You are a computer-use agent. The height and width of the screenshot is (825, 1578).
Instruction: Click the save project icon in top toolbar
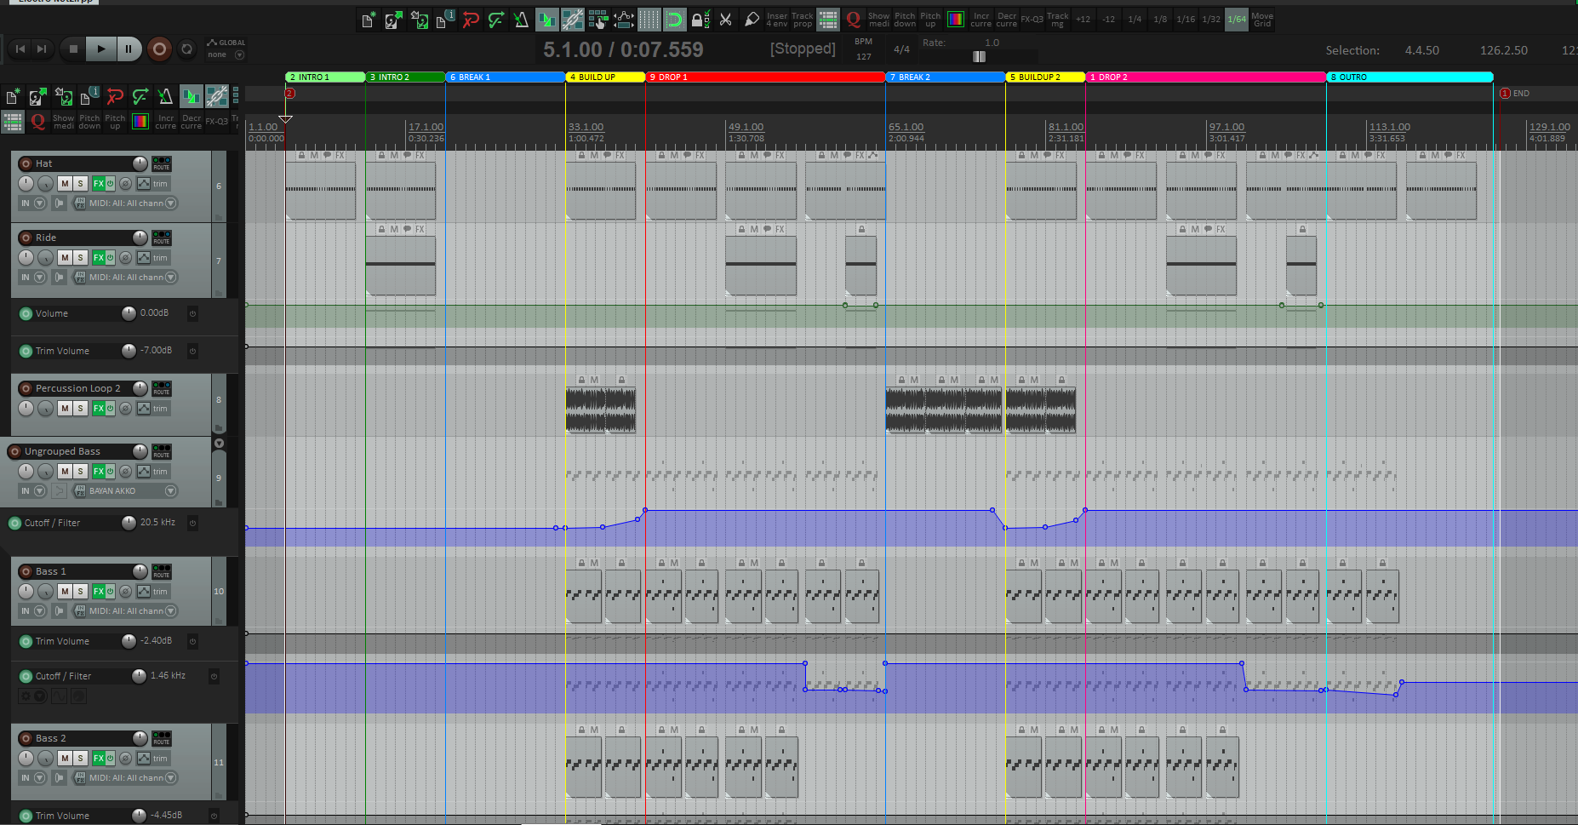pyautogui.click(x=420, y=20)
